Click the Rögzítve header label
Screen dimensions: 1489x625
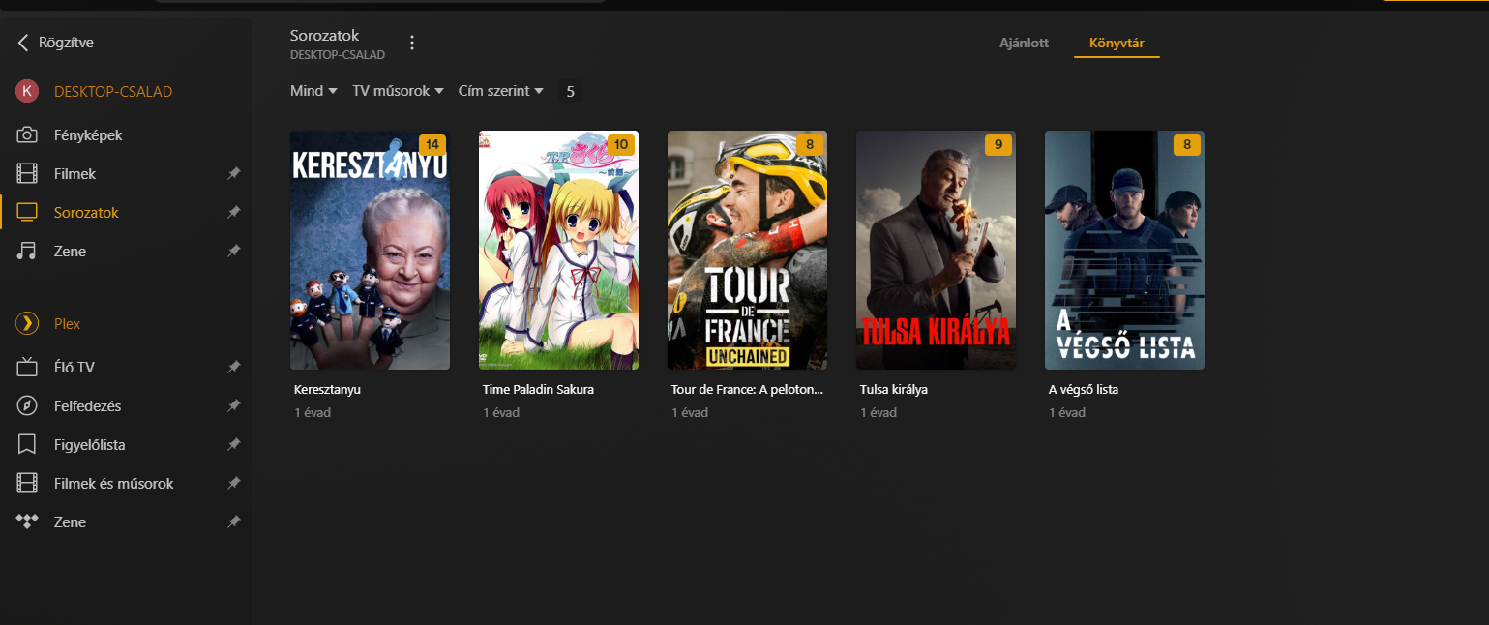[x=66, y=43]
